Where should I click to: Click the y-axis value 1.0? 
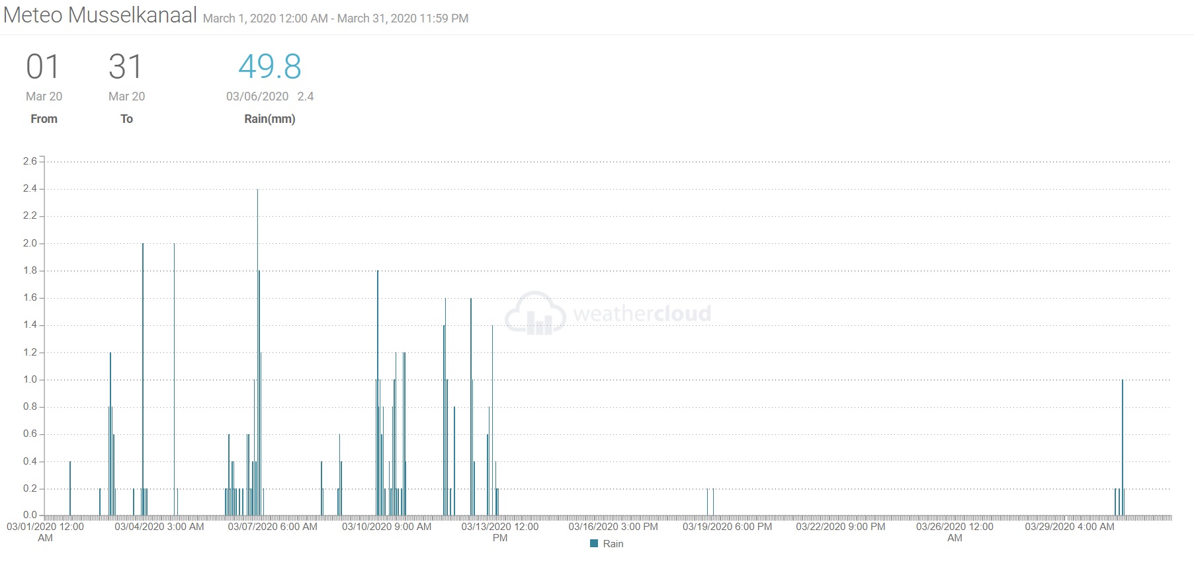(30, 379)
